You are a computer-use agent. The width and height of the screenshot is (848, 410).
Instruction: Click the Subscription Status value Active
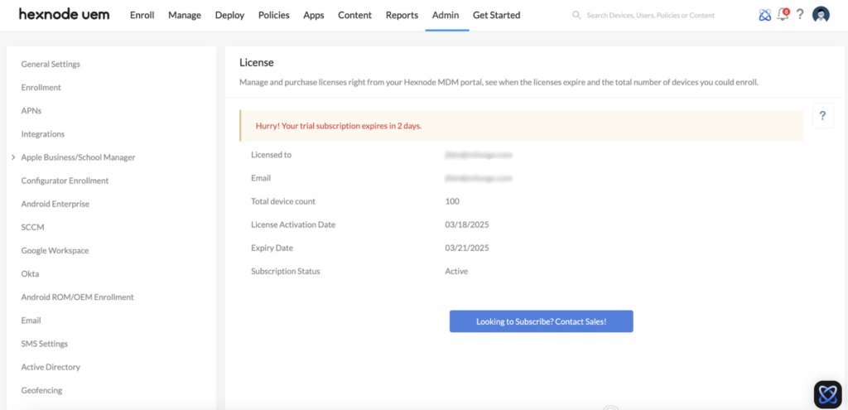coord(456,271)
